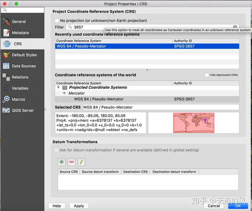Click the sidebar search magnifier icon
Image resolution: width=252 pixels, height=211 pixels.
[5, 10]
